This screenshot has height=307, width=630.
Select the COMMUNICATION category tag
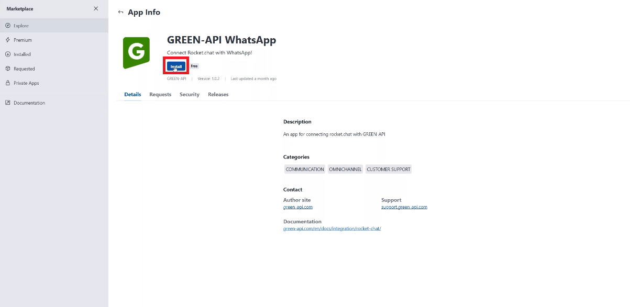coord(304,169)
